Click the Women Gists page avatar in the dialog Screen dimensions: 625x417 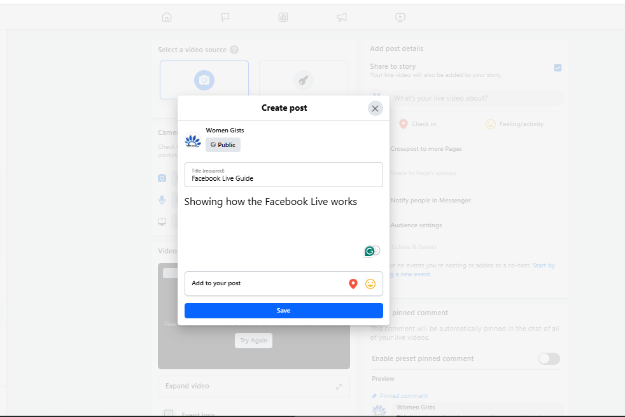(193, 140)
